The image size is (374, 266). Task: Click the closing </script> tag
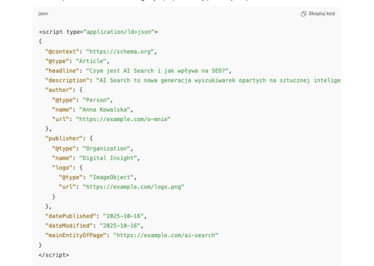tap(54, 254)
